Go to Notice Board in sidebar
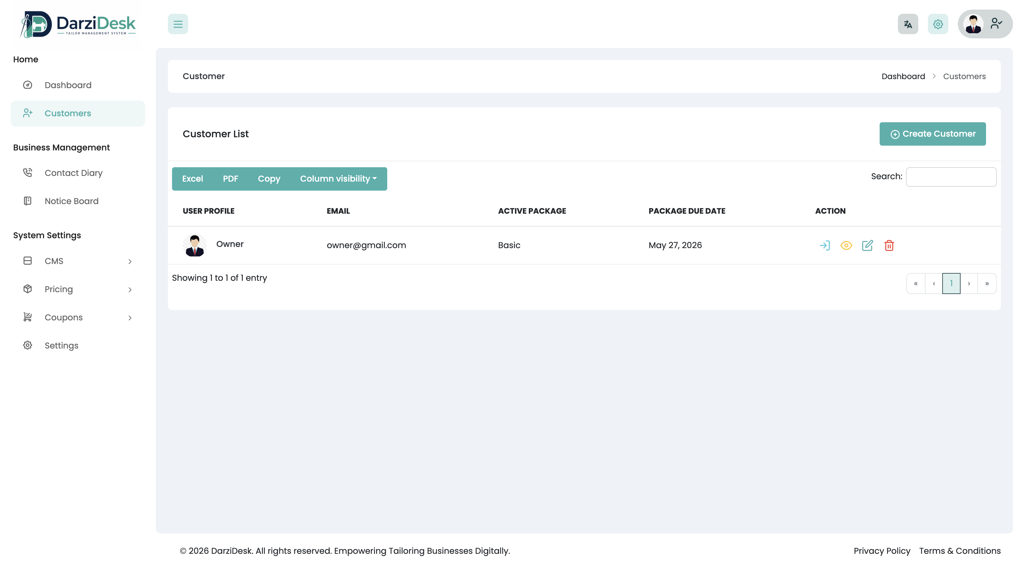 click(71, 201)
